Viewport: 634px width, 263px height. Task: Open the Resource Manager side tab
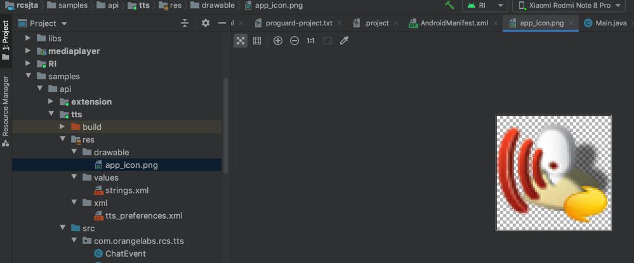(6, 111)
